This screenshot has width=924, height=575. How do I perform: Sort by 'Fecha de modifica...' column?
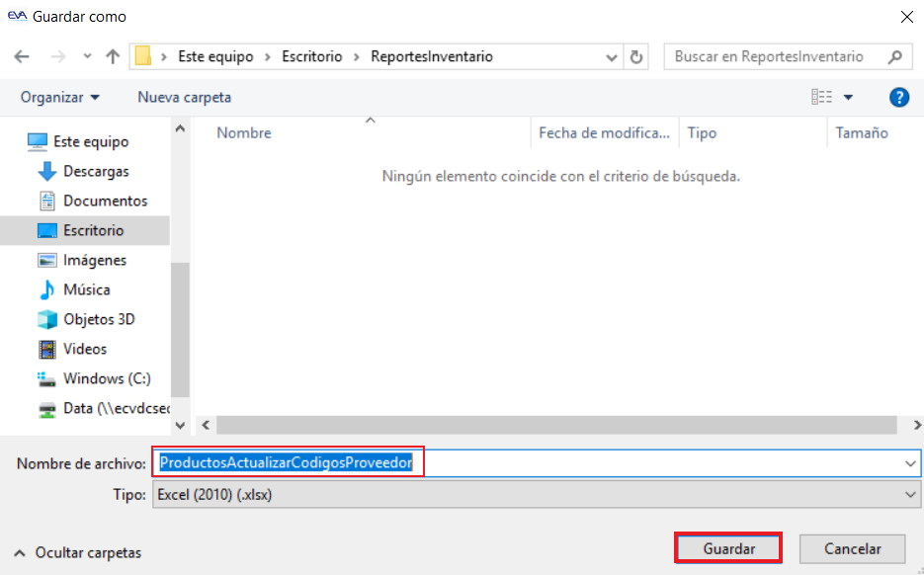[x=605, y=133]
